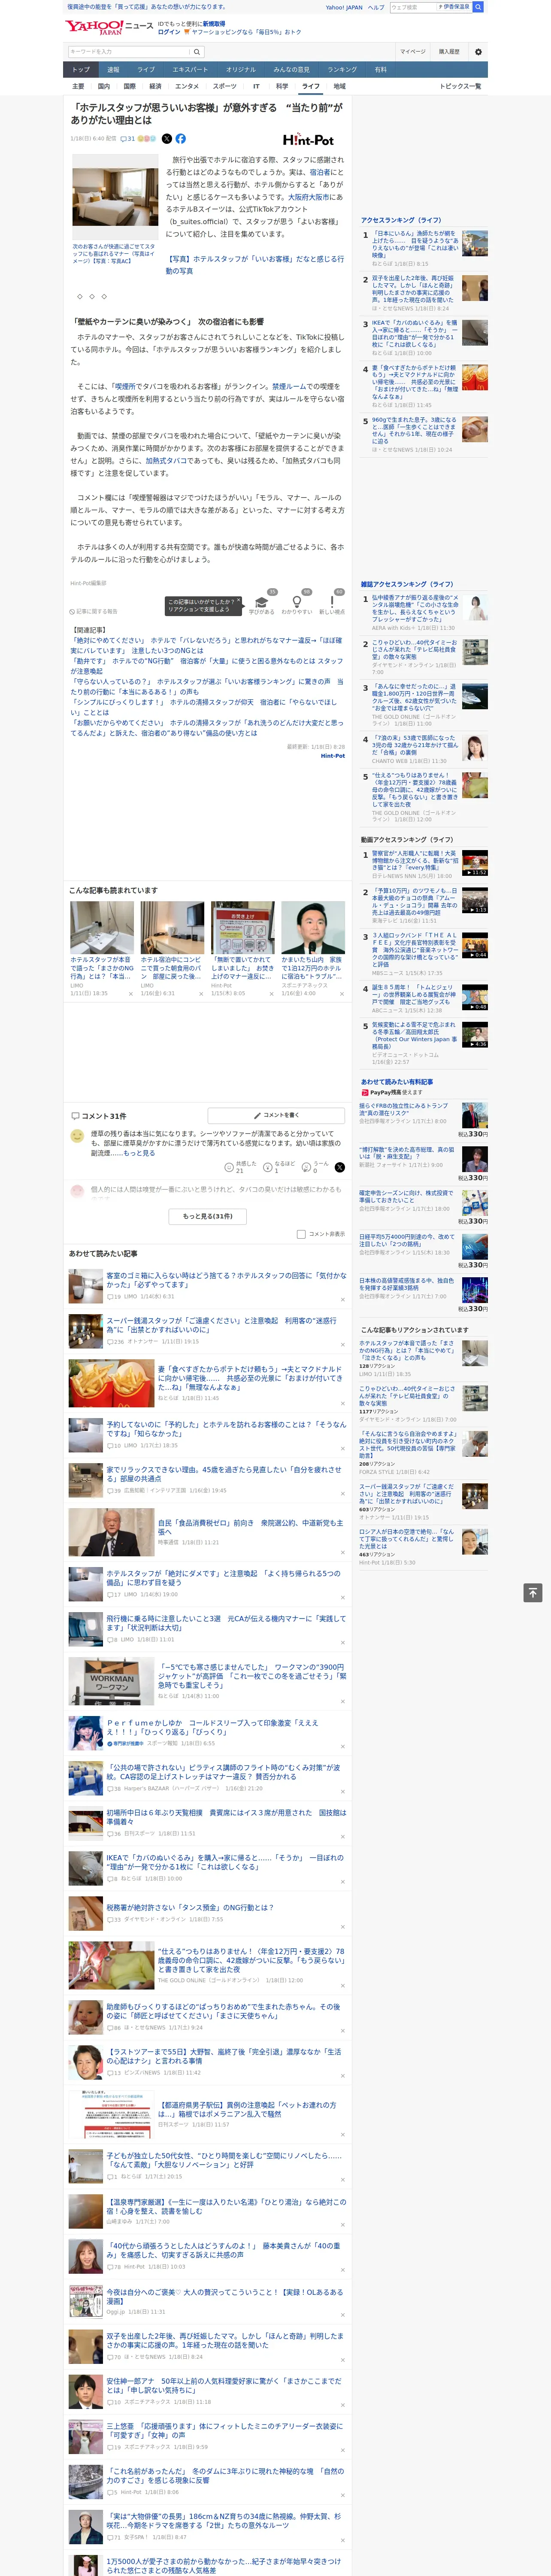Open the comment count icon showing 31
Viewport: 551px width, 2576px height.
click(128, 139)
